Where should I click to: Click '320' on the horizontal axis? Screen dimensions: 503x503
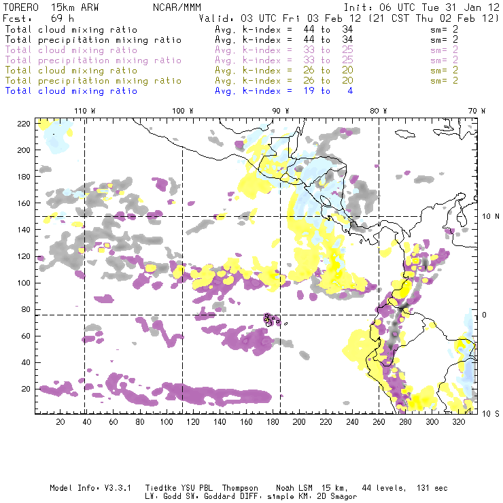pos(459,422)
